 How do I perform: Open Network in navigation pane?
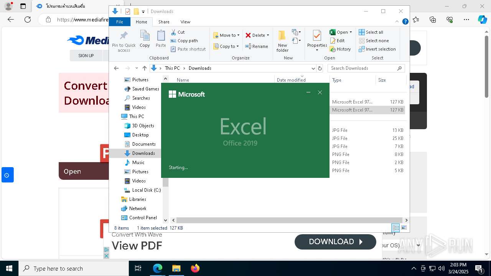(137, 209)
